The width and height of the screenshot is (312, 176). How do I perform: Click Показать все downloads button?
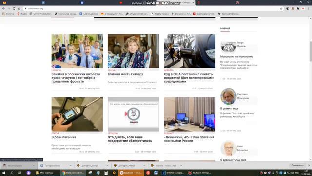pos(297,165)
